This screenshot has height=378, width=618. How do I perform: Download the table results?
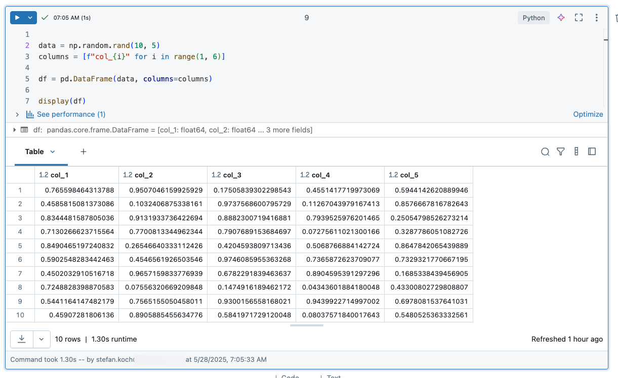(22, 339)
